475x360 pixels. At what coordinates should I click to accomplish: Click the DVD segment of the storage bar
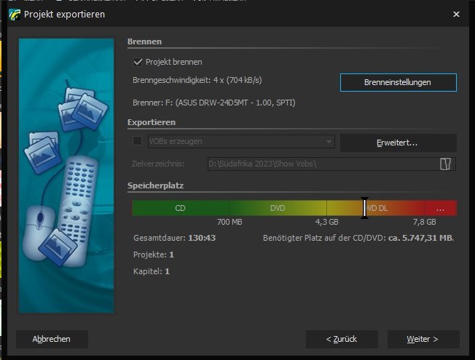278,208
